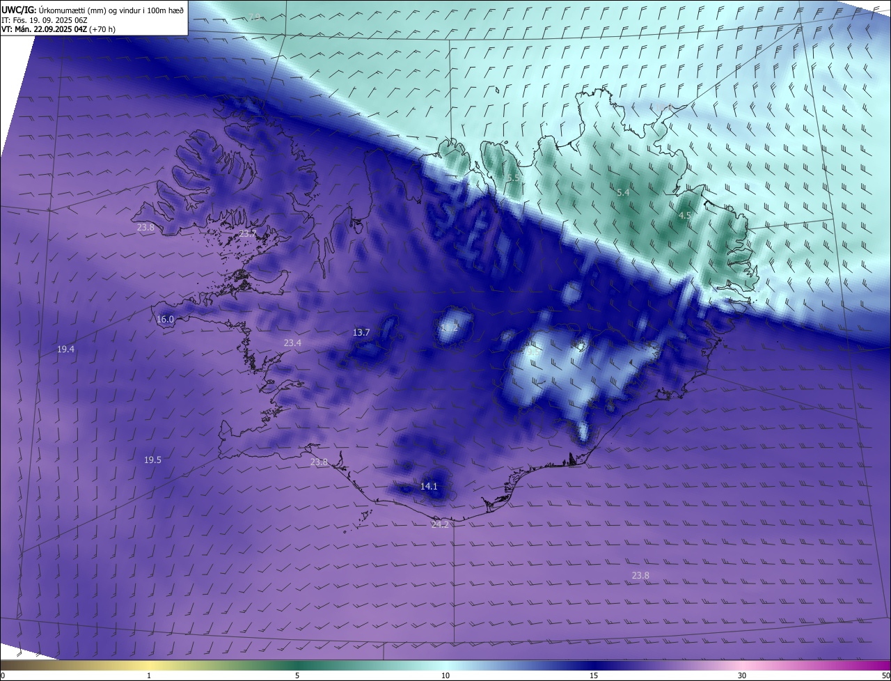Image resolution: width=891 pixels, height=681 pixels.
Task: Select the 23.7 precipitable water label
Action: (248, 234)
